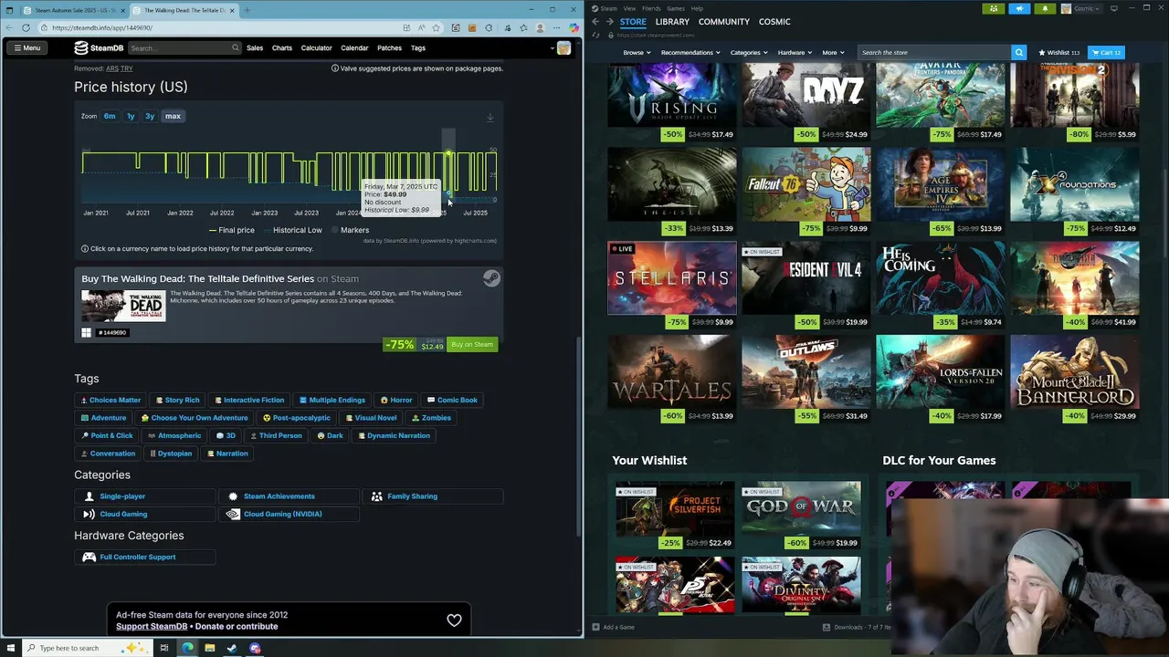The width and height of the screenshot is (1169, 657).
Task: Click Steam back navigation arrow
Action: tap(595, 22)
